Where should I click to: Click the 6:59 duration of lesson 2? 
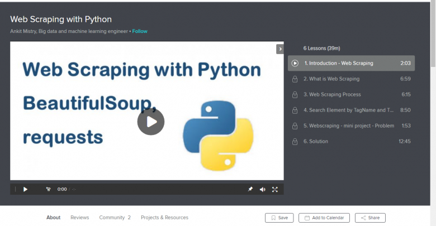(405, 79)
